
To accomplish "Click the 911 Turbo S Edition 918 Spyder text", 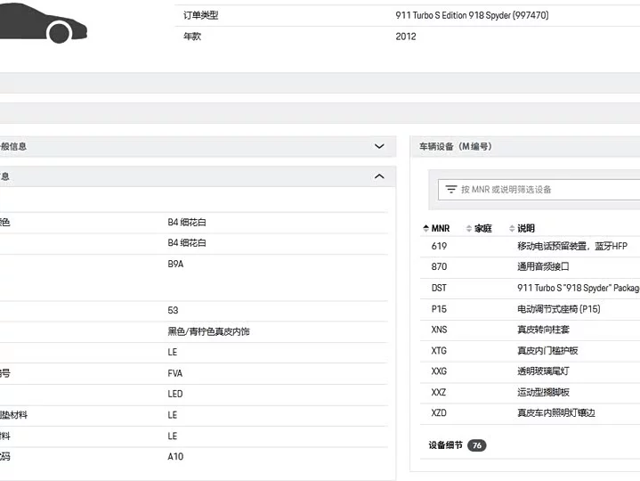I will coord(452,15).
